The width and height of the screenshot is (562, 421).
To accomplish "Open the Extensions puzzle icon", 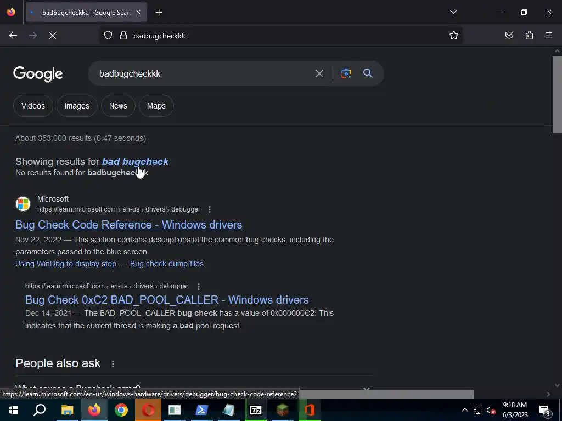I will click(529, 36).
